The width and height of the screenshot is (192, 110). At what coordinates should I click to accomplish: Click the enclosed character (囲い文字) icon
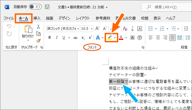click(x=140, y=38)
